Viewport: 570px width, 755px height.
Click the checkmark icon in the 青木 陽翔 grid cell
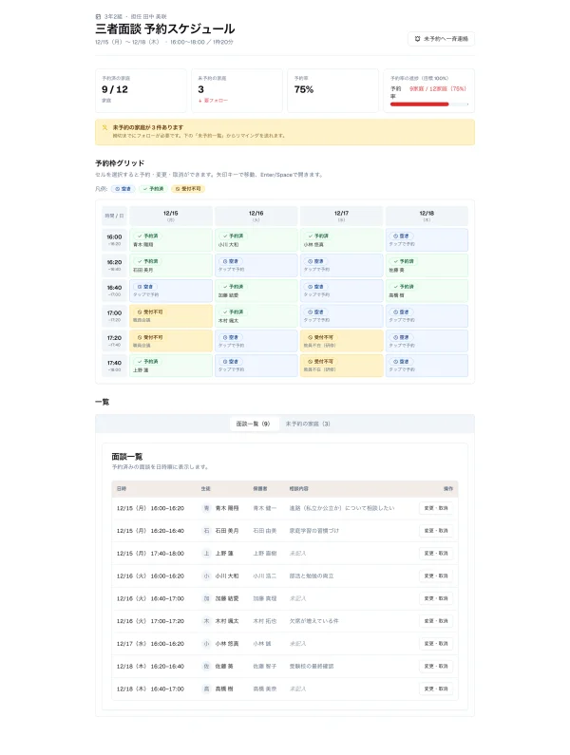click(x=140, y=236)
